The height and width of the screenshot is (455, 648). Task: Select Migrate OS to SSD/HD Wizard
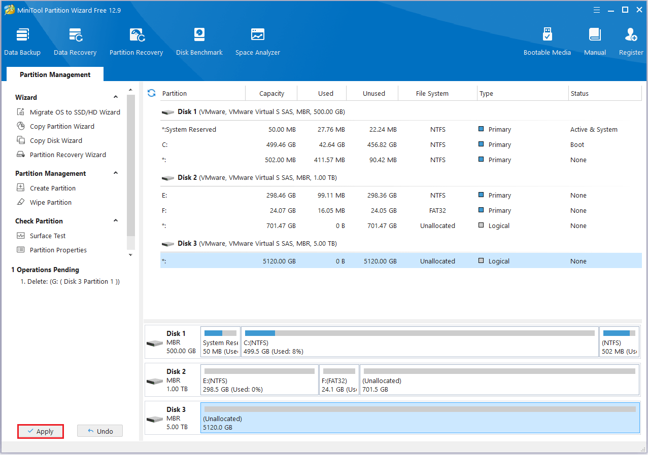tap(72, 112)
